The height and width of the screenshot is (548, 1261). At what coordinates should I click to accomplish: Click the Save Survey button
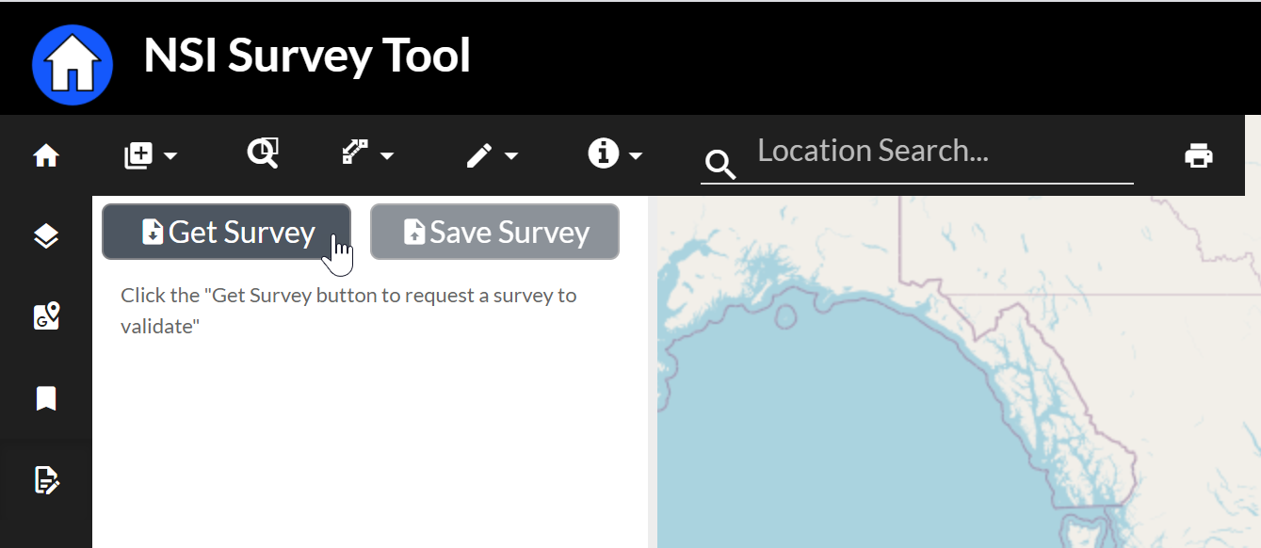pyautogui.click(x=494, y=232)
